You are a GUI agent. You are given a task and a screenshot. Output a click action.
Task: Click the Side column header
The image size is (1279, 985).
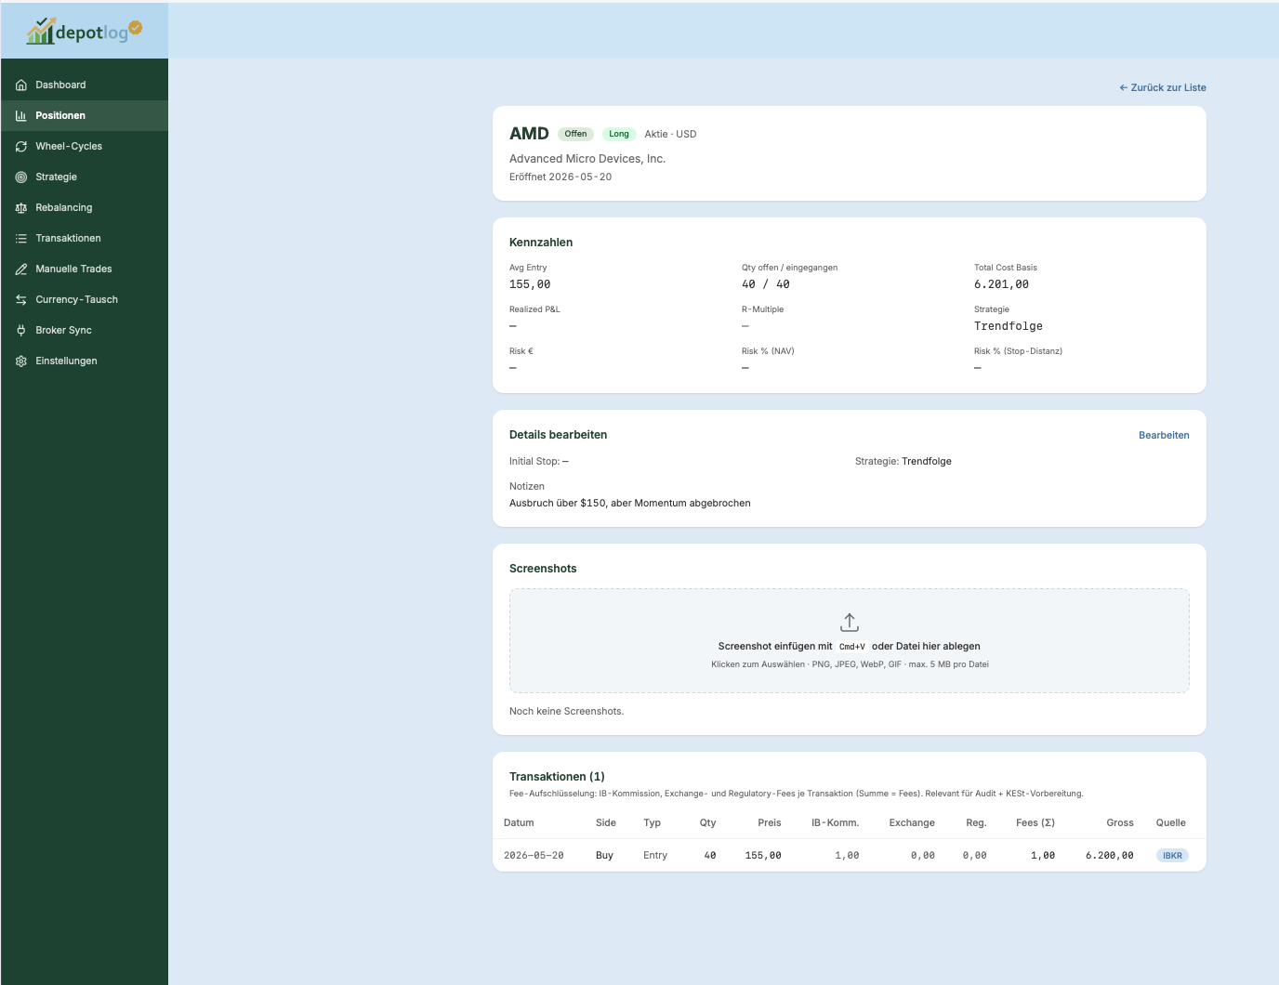tap(606, 822)
